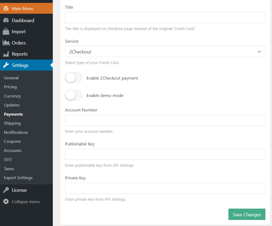Click the Reports graph icon
The height and width of the screenshot is (226, 272).
[x=6, y=54]
